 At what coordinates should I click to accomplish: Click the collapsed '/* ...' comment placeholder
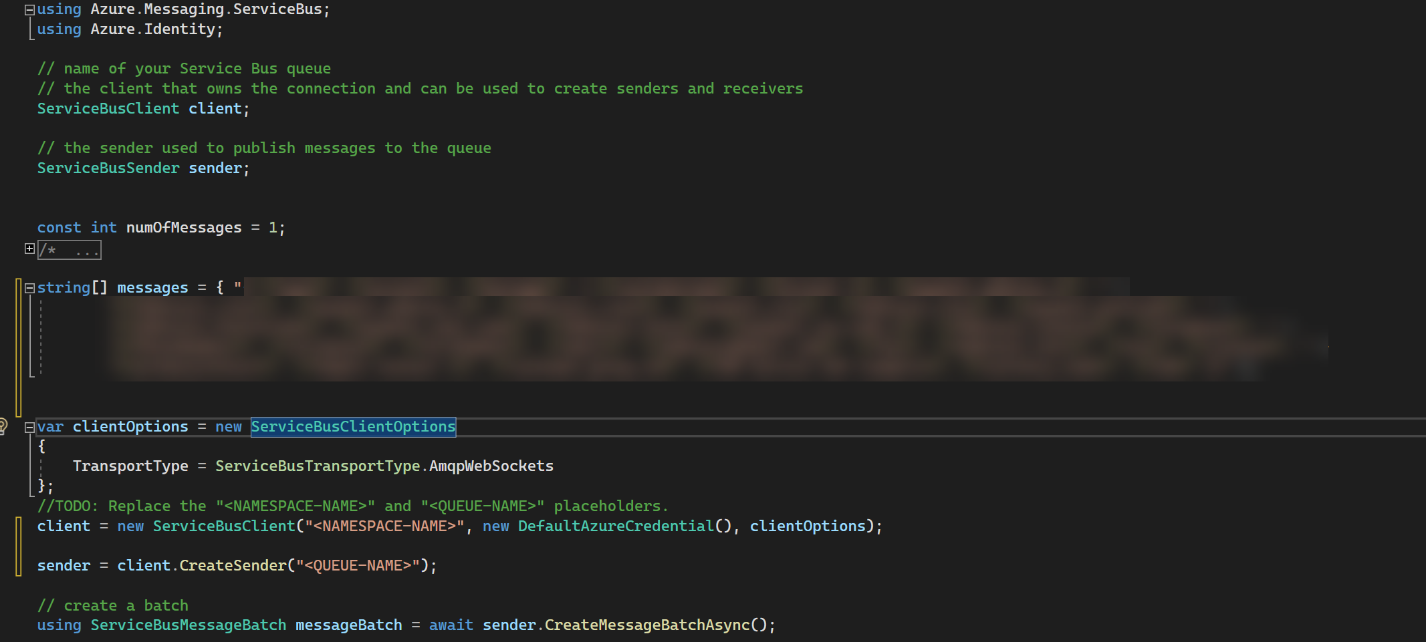point(70,251)
